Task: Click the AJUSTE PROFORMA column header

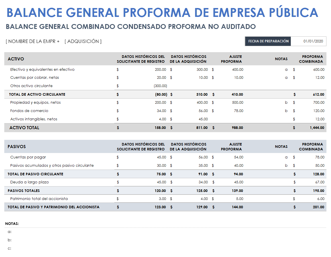Action: pos(231,59)
